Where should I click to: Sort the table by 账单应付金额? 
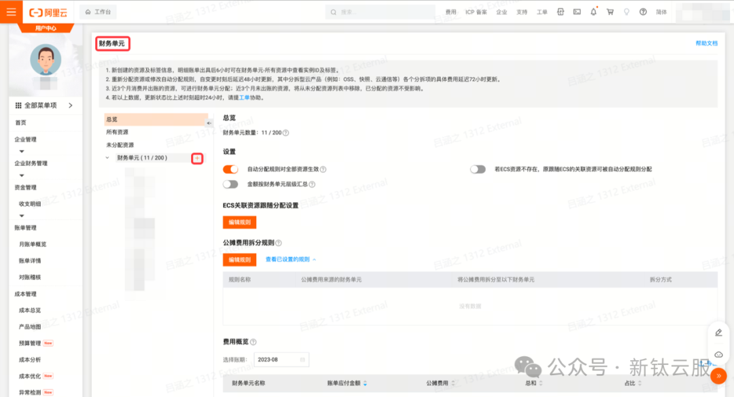coord(365,383)
